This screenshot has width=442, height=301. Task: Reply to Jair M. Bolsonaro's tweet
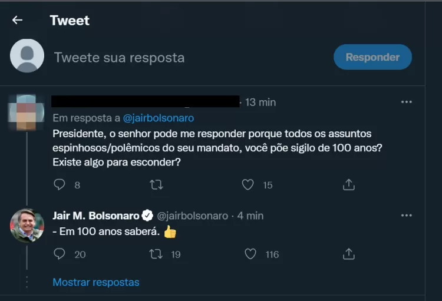click(x=60, y=254)
